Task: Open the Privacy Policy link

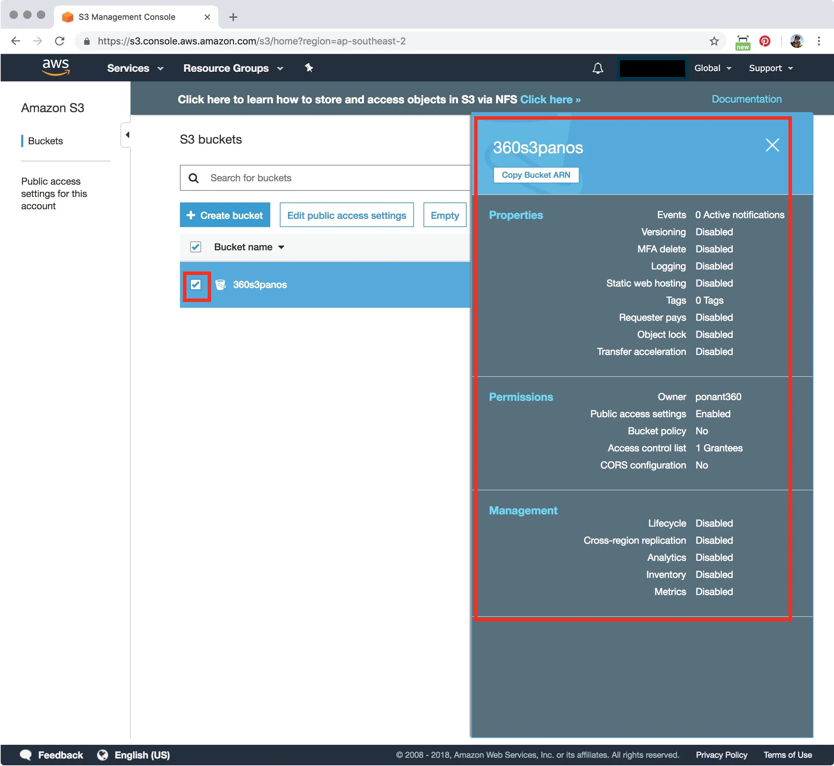Action: click(721, 755)
